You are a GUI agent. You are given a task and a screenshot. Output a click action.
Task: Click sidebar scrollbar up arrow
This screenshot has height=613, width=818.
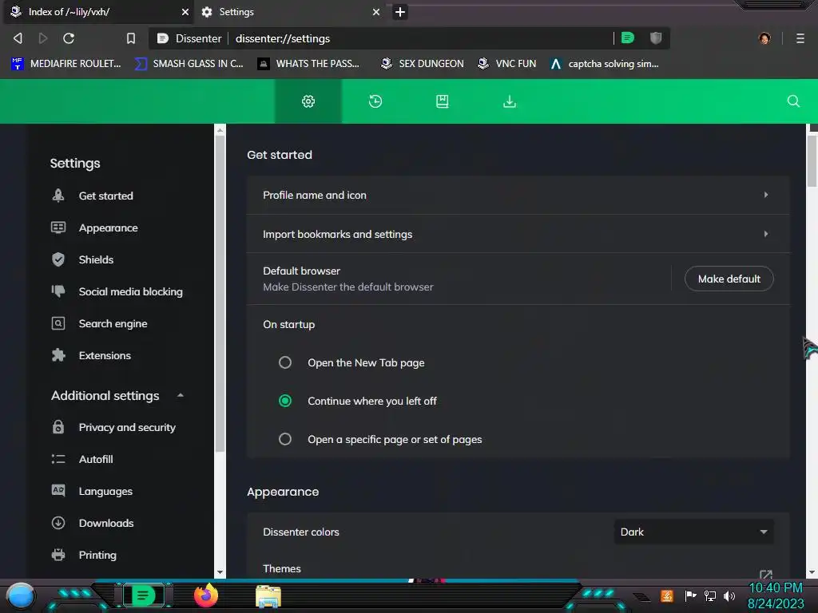pyautogui.click(x=220, y=130)
